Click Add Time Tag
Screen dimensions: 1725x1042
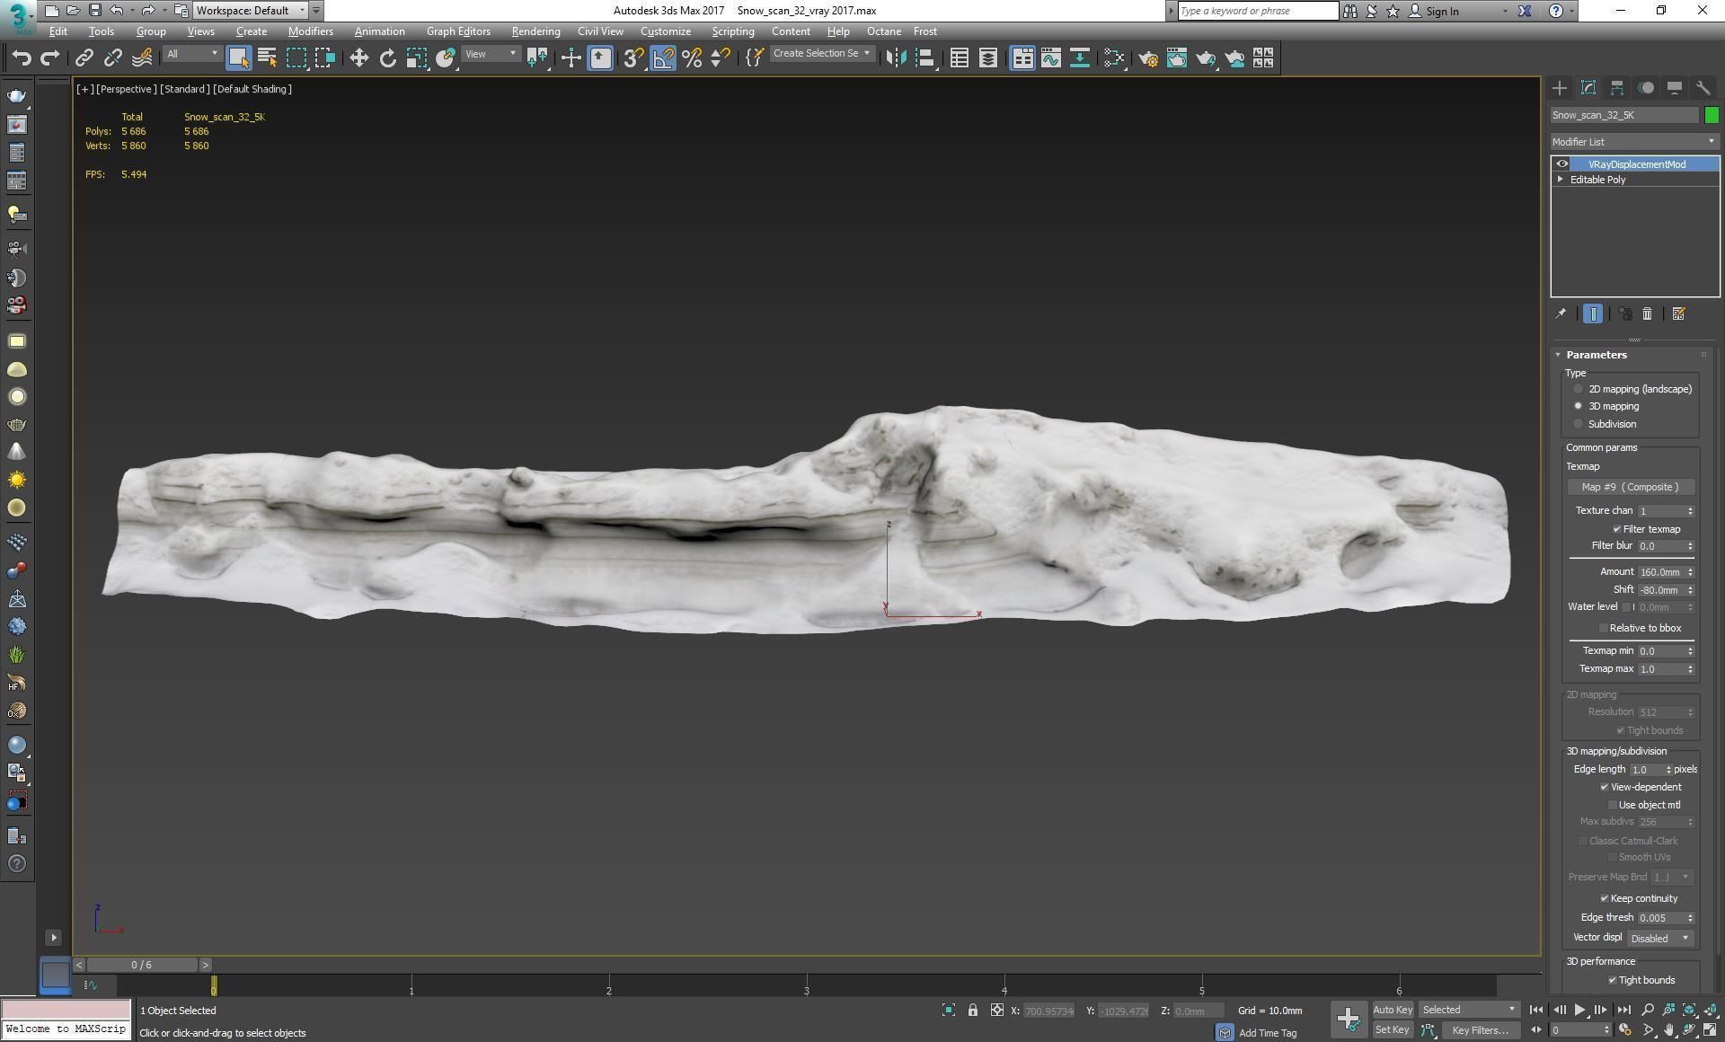1267,1033
